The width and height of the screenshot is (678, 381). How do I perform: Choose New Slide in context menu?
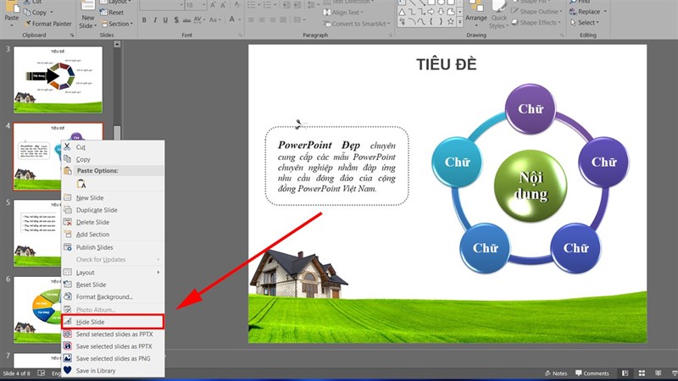(113, 198)
